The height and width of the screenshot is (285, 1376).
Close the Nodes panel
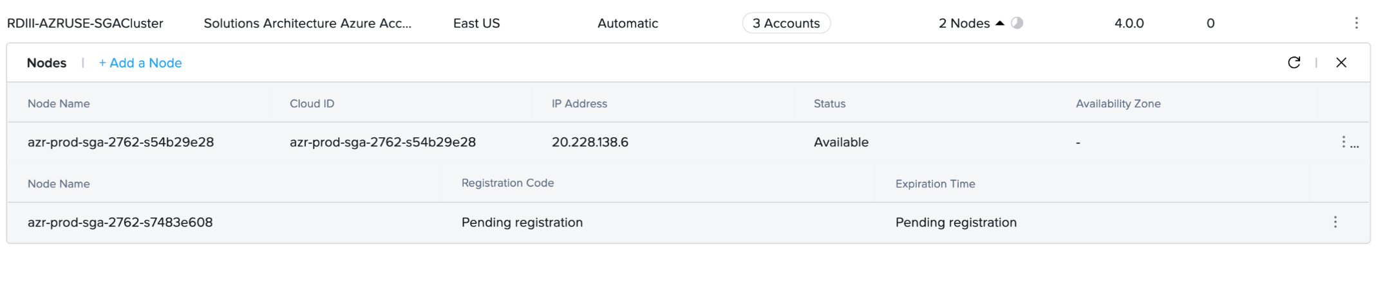tap(1341, 62)
